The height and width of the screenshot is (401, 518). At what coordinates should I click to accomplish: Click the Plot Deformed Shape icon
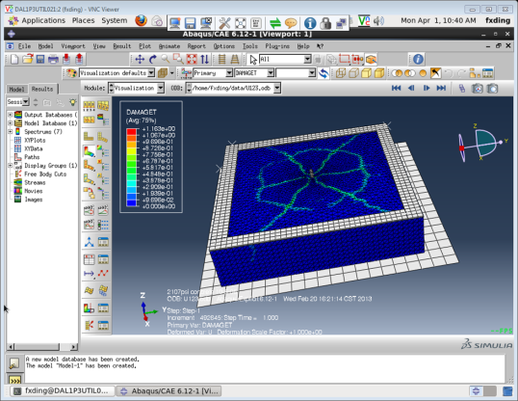point(102,136)
